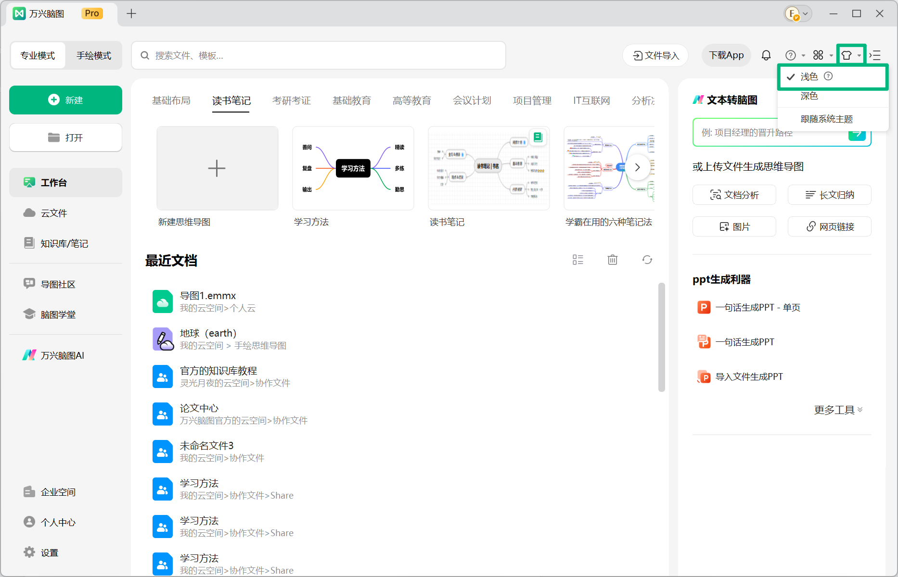Expand 更多工具
898x577 pixels.
pyautogui.click(x=838, y=410)
